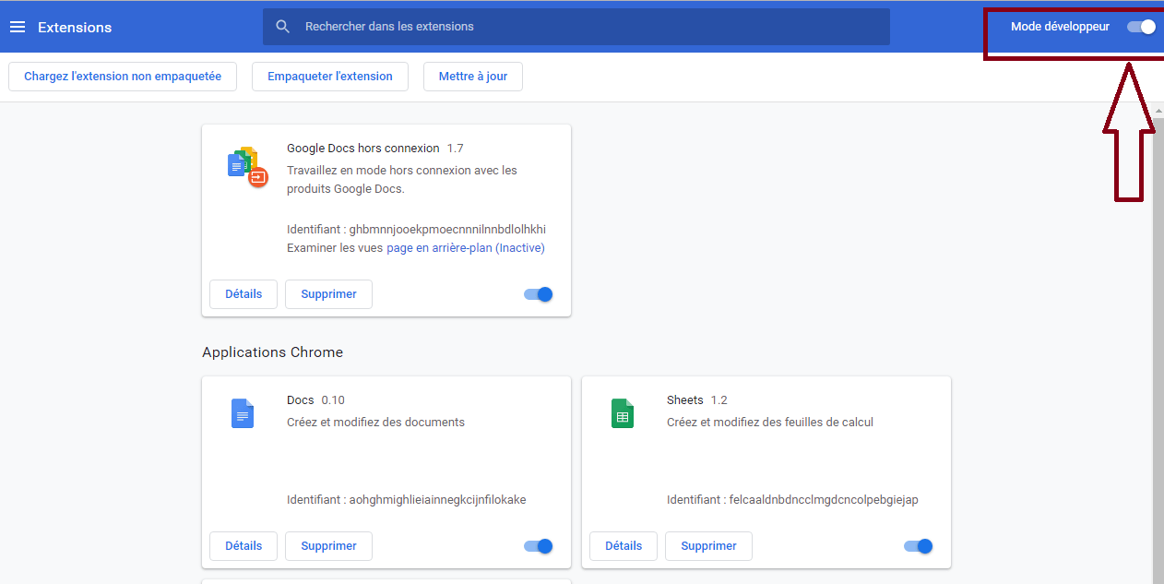Click the Sheets app icon
Viewport: 1164px width, 584px height.
623,413
